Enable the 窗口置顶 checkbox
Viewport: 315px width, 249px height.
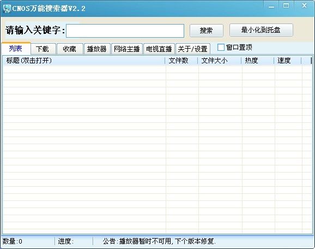pos(221,48)
